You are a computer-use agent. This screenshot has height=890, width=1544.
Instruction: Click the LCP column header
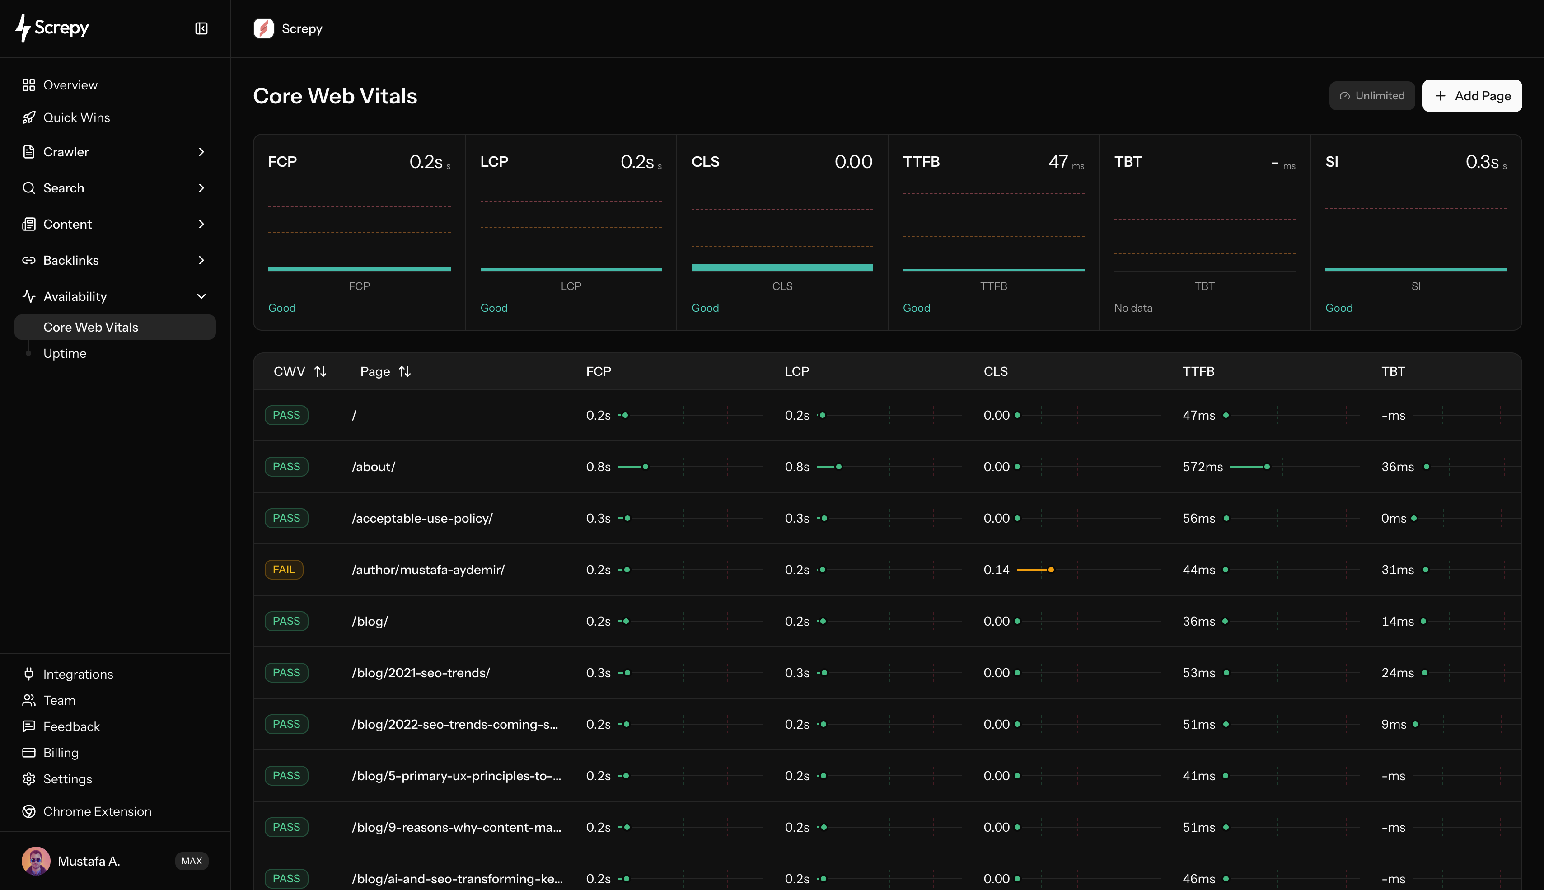[x=797, y=372]
